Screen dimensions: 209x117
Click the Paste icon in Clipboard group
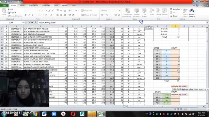click(x=4, y=11)
